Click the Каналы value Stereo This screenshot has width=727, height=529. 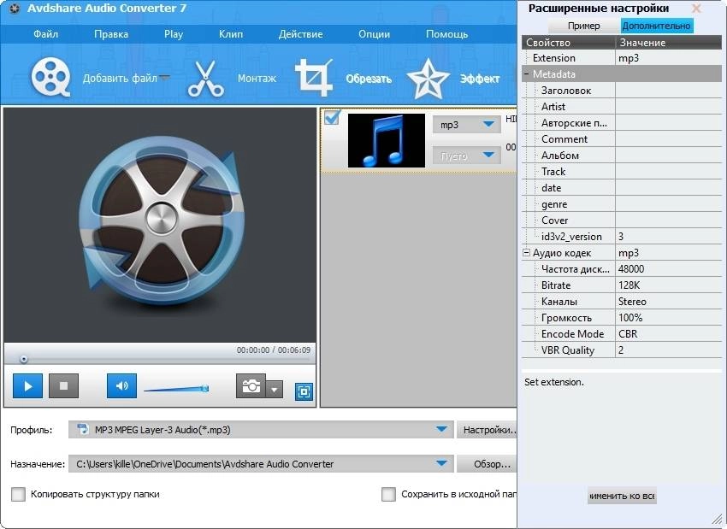(669, 301)
